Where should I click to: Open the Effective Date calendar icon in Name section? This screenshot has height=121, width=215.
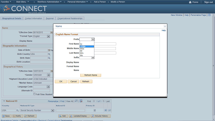click(51, 33)
